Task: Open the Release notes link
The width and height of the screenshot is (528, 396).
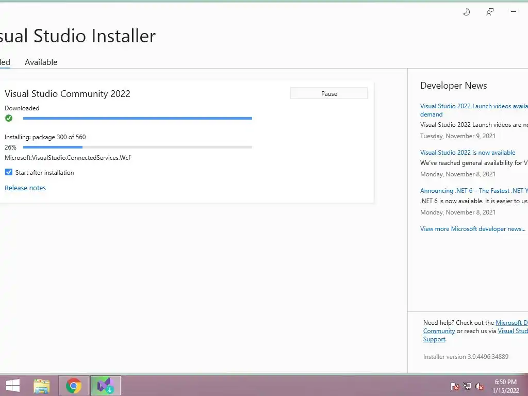Action: click(25, 188)
